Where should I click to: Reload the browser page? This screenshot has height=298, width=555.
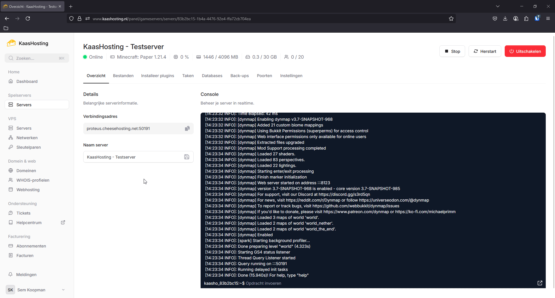(28, 18)
